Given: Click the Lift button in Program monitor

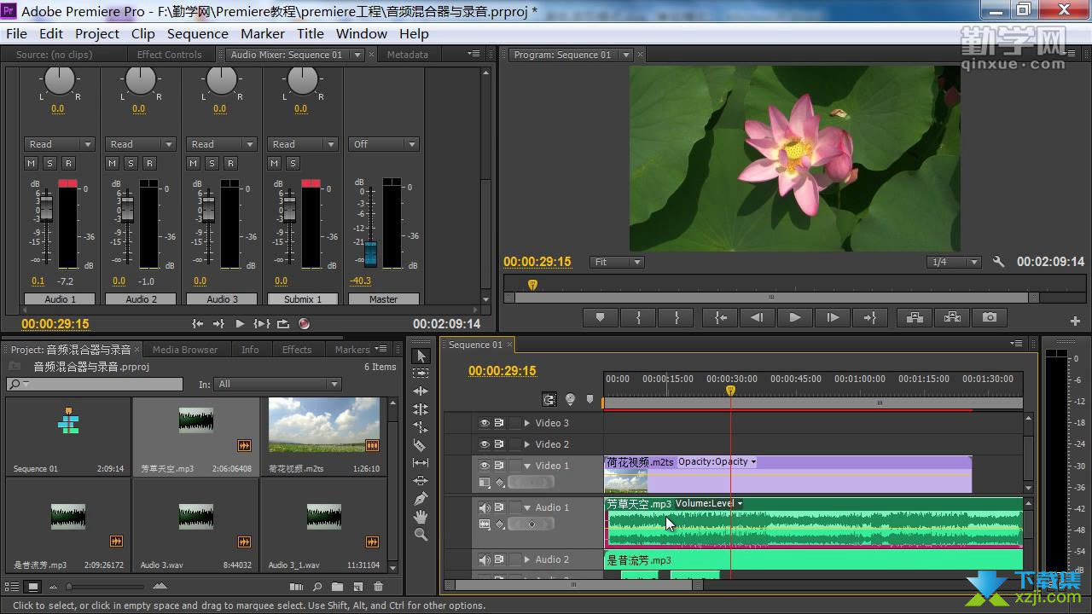Looking at the screenshot, I should pyautogui.click(x=915, y=317).
